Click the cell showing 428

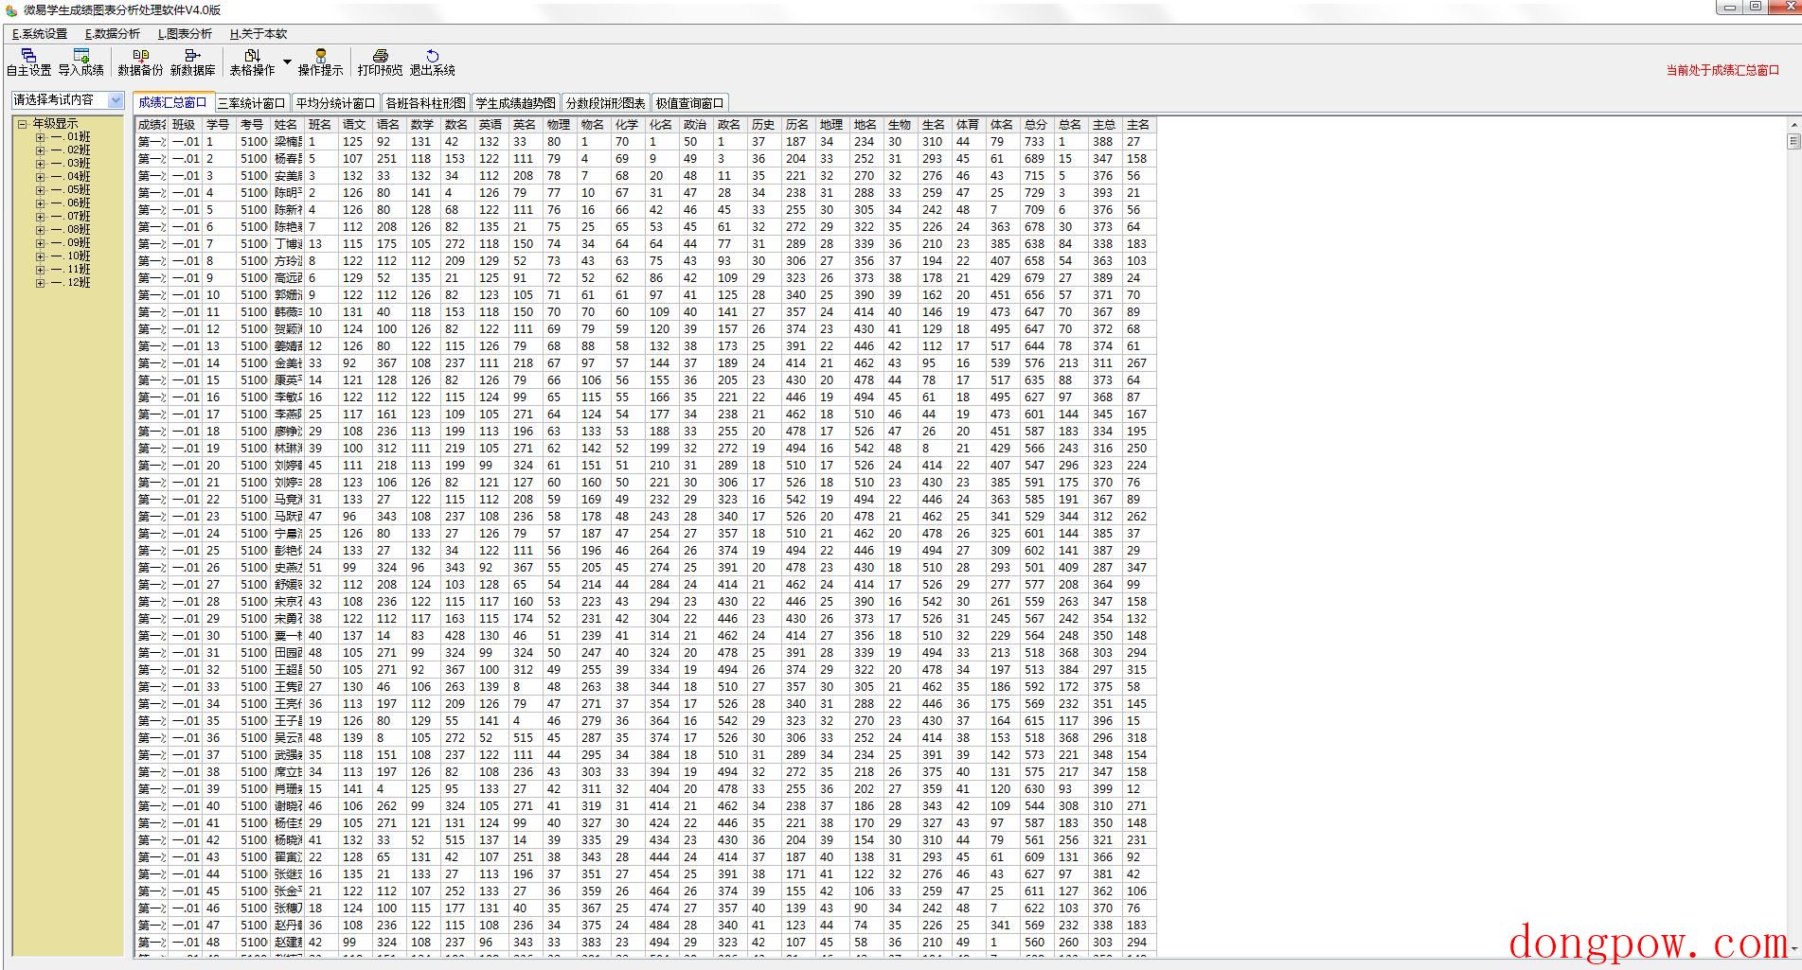click(x=457, y=636)
